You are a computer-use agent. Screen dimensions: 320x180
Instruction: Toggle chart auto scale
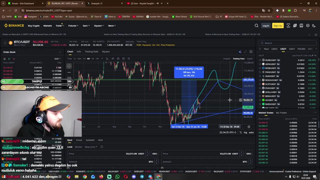(x=251, y=132)
